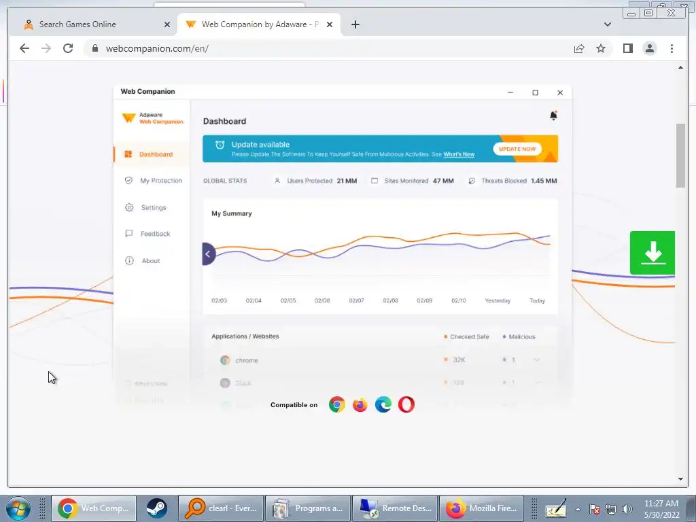Click the taskbar clock

coord(661,509)
